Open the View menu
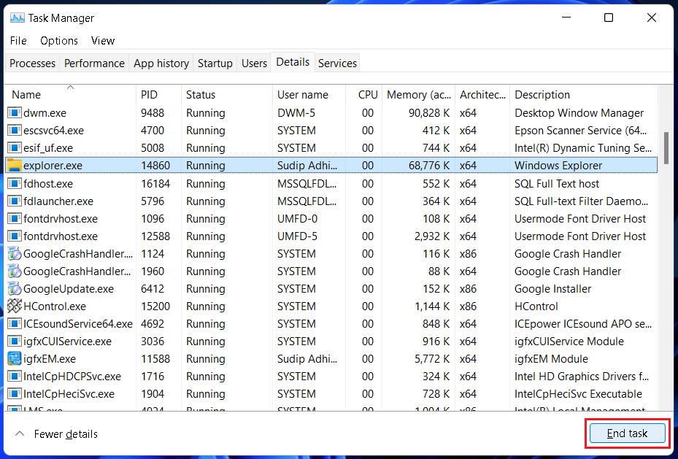This screenshot has height=459, width=678. [x=103, y=41]
